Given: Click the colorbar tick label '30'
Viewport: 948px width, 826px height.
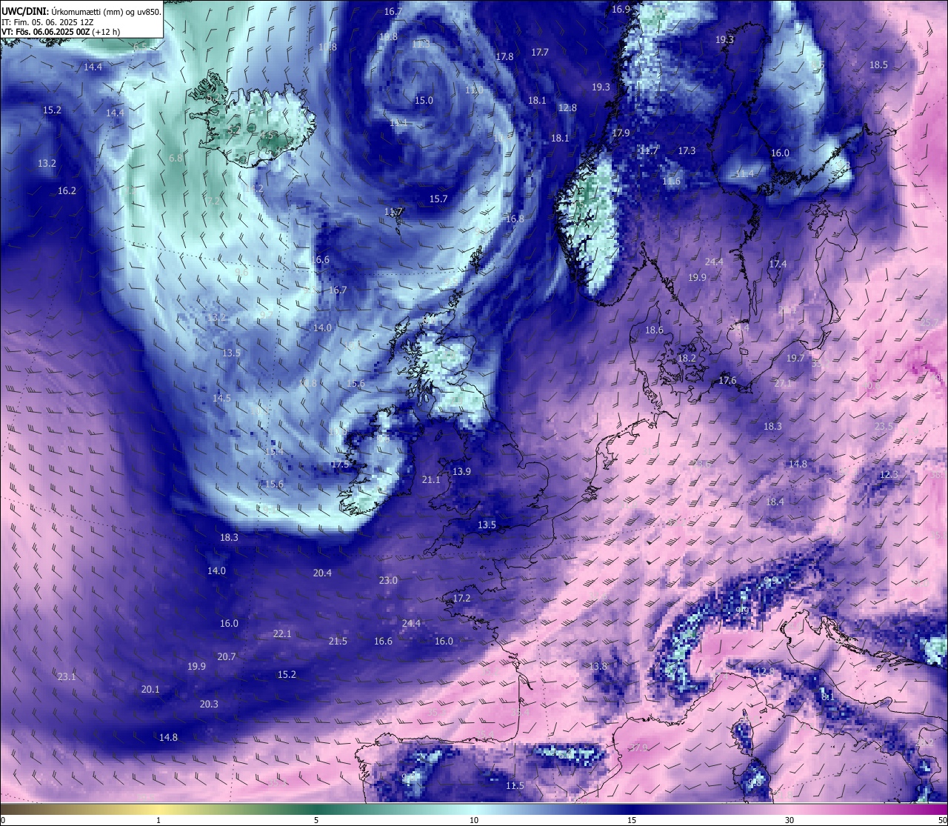Looking at the screenshot, I should point(790,820).
